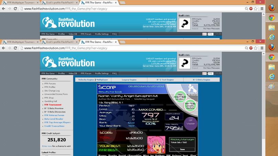Open hi-scores via the FFR mascot icon

[x=192, y=90]
